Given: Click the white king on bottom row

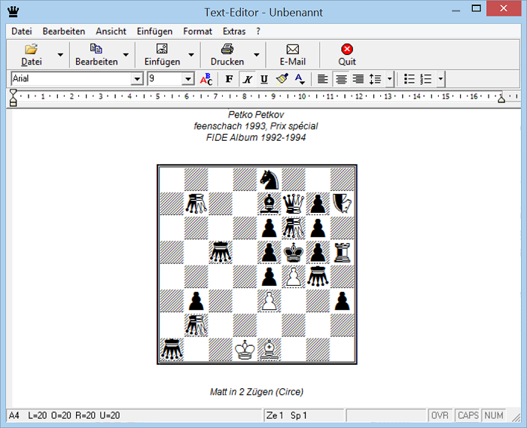Looking at the screenshot, I should tap(245, 350).
